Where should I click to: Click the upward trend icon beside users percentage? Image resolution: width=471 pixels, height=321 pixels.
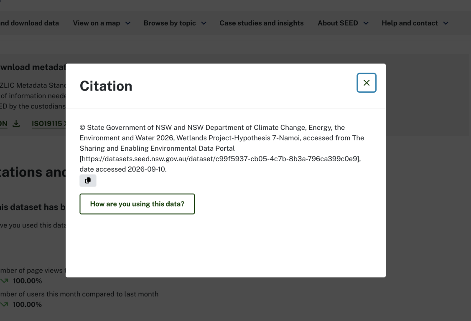(x=4, y=304)
